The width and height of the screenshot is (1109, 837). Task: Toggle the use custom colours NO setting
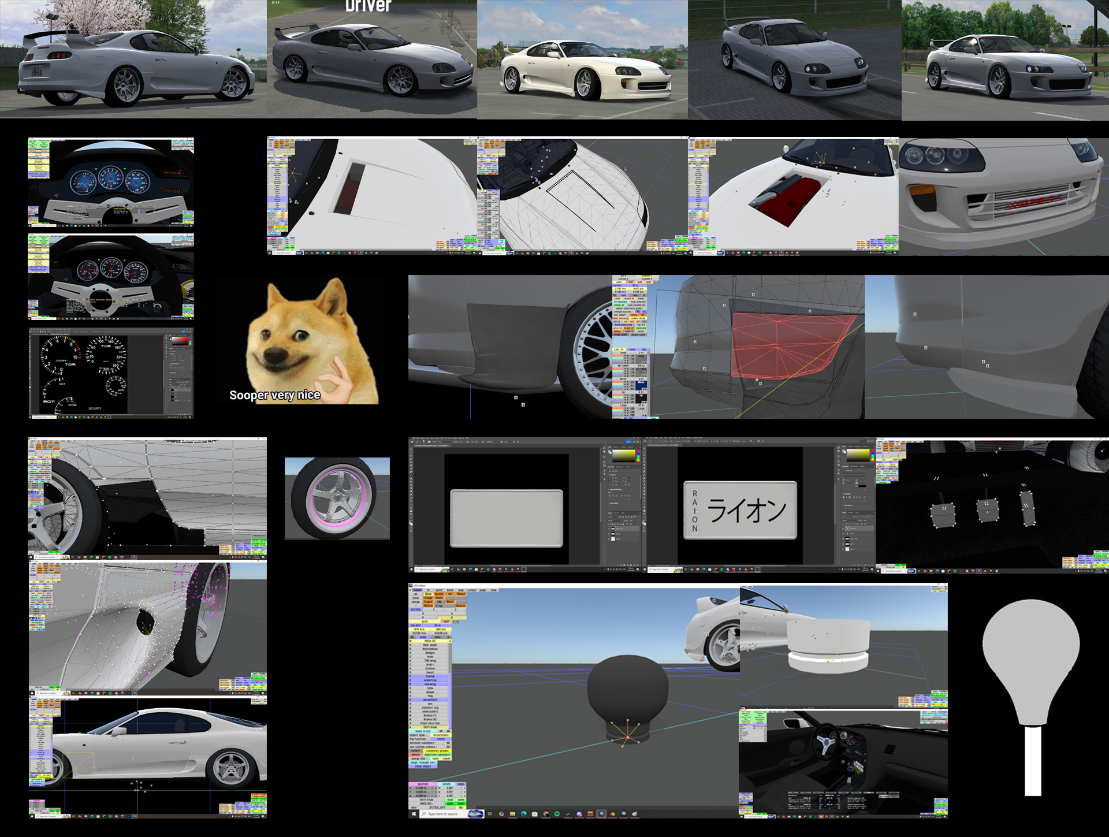coord(448,747)
